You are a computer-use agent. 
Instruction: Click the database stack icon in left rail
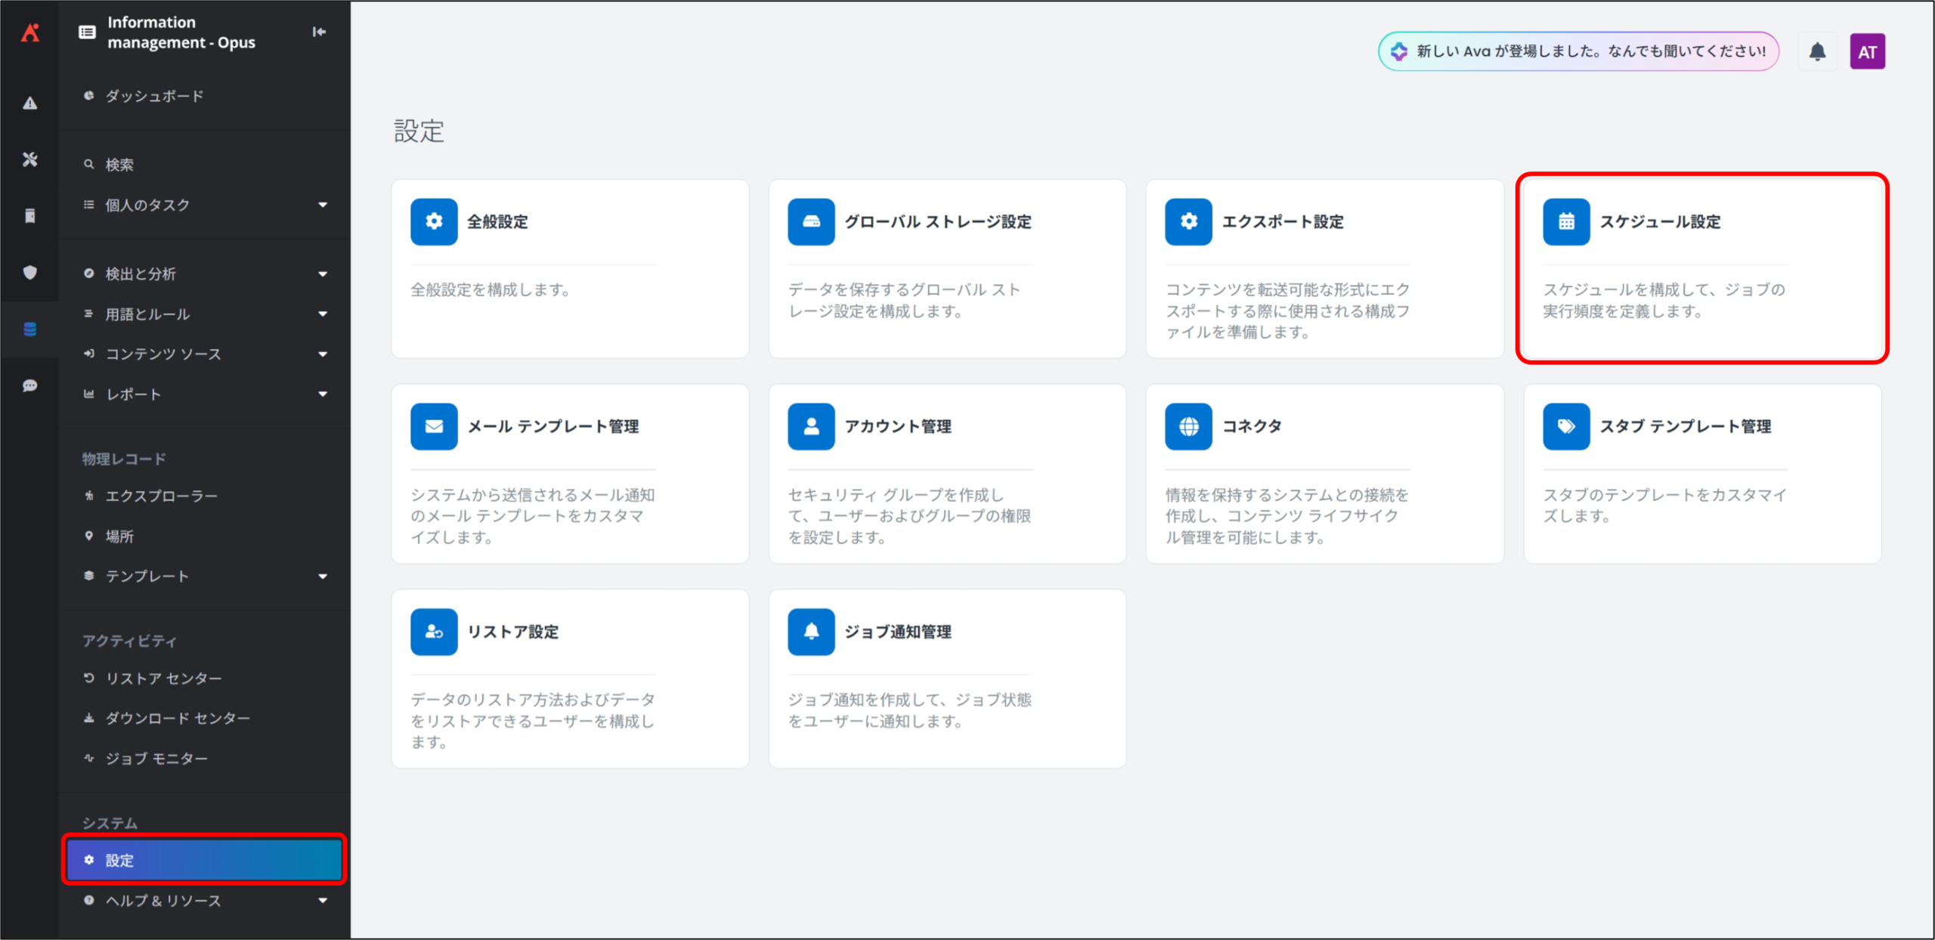tap(29, 329)
